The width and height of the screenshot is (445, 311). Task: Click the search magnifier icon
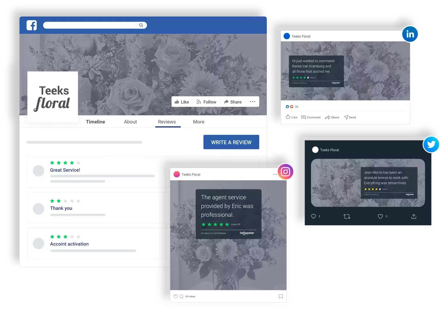(141, 25)
